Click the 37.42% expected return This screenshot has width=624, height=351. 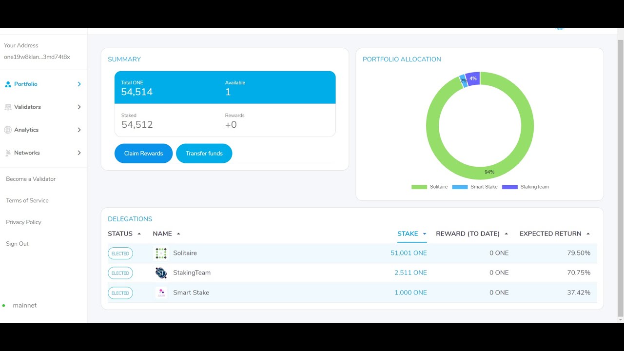coord(579,292)
